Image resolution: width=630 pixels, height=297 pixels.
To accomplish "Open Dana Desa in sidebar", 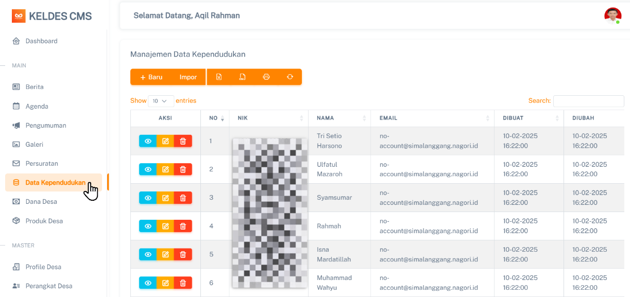I will tap(41, 202).
